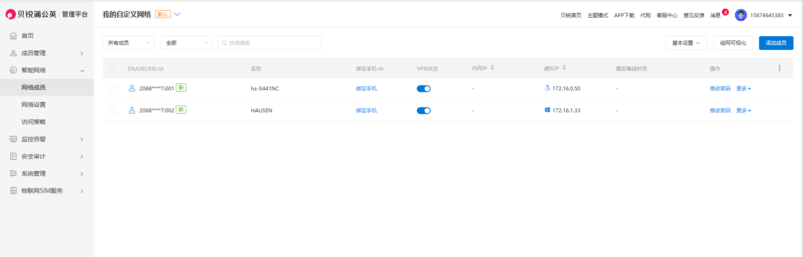Click the 智能网络 icon in sidebar

(13, 70)
